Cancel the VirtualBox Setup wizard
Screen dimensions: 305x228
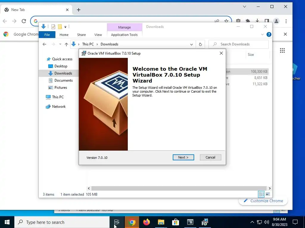[210, 157]
